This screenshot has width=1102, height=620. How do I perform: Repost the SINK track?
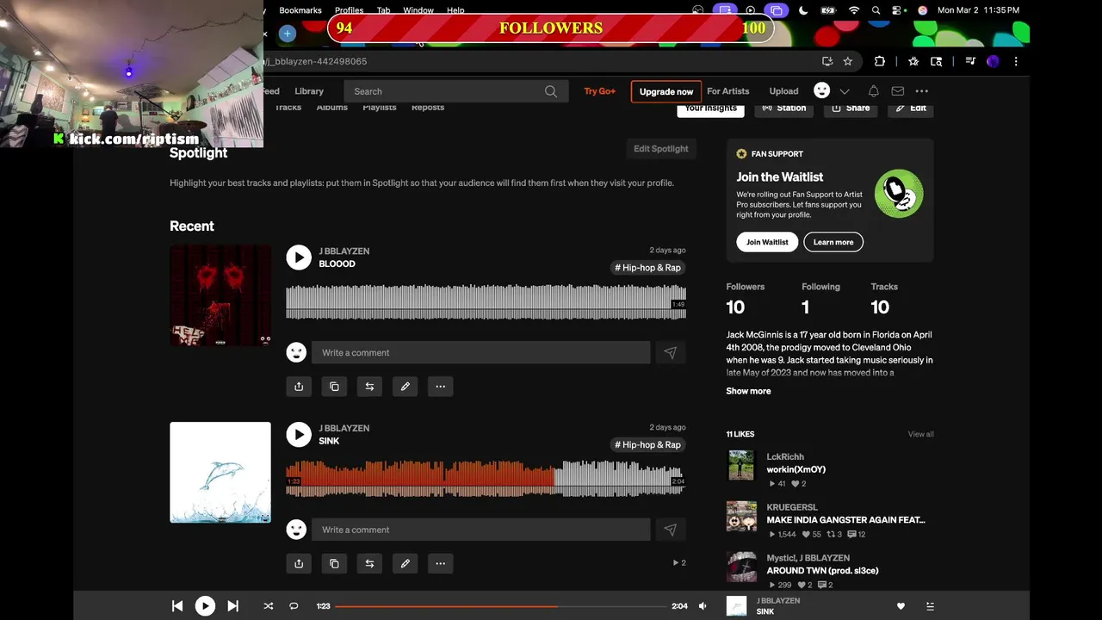369,564
